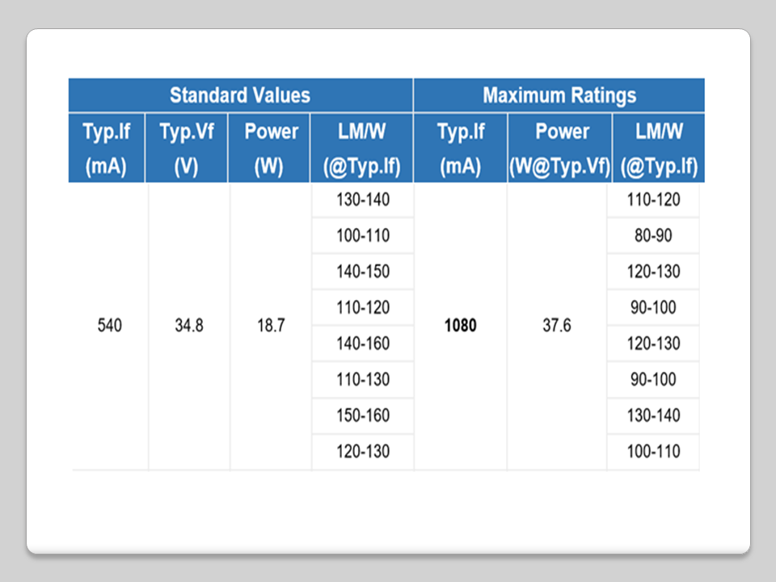Select the 140-150 efficacy cell
This screenshot has height=582, width=776.
(x=362, y=272)
